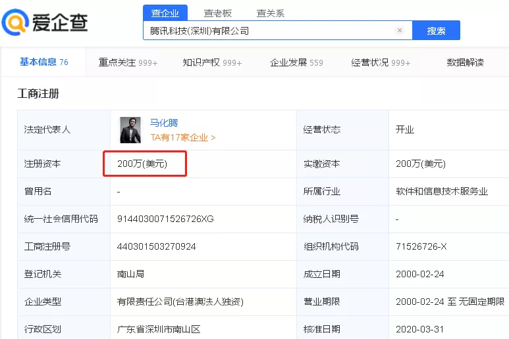
Task: Expand TA有17家企业 link
Action: 183,137
